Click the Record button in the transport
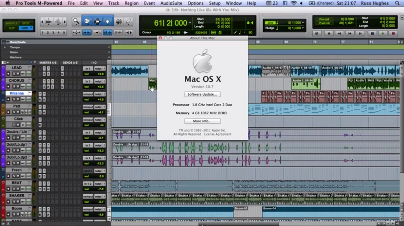Screen dimensions: 404x226 pos(393,33)
